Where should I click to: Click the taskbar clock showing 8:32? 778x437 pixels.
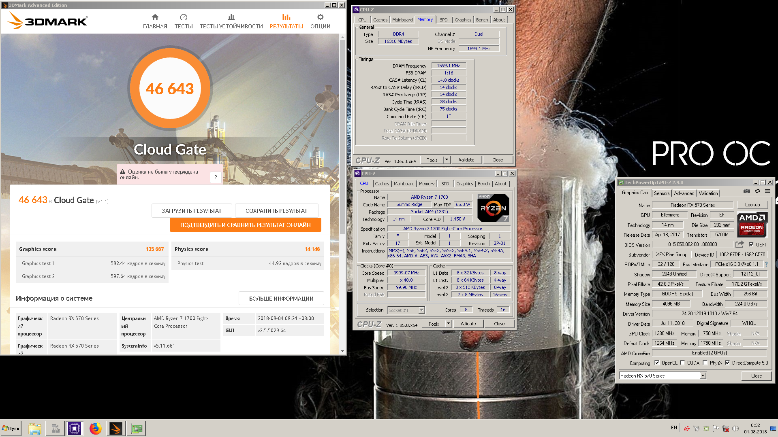[x=755, y=429]
